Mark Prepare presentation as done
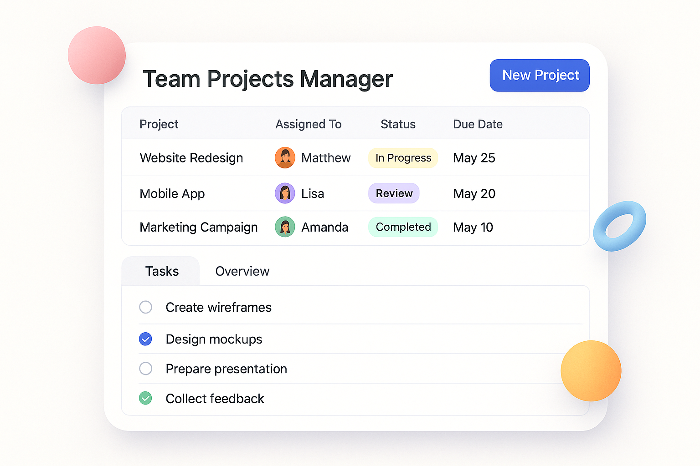Screen dimensions: 700x466 pyautogui.click(x=145, y=369)
